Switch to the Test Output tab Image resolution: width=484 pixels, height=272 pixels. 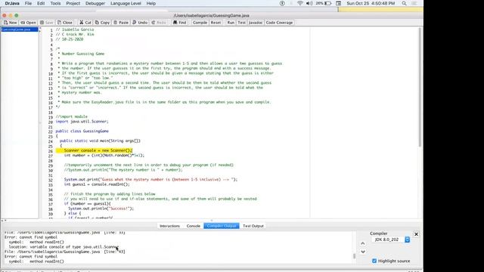(253, 226)
